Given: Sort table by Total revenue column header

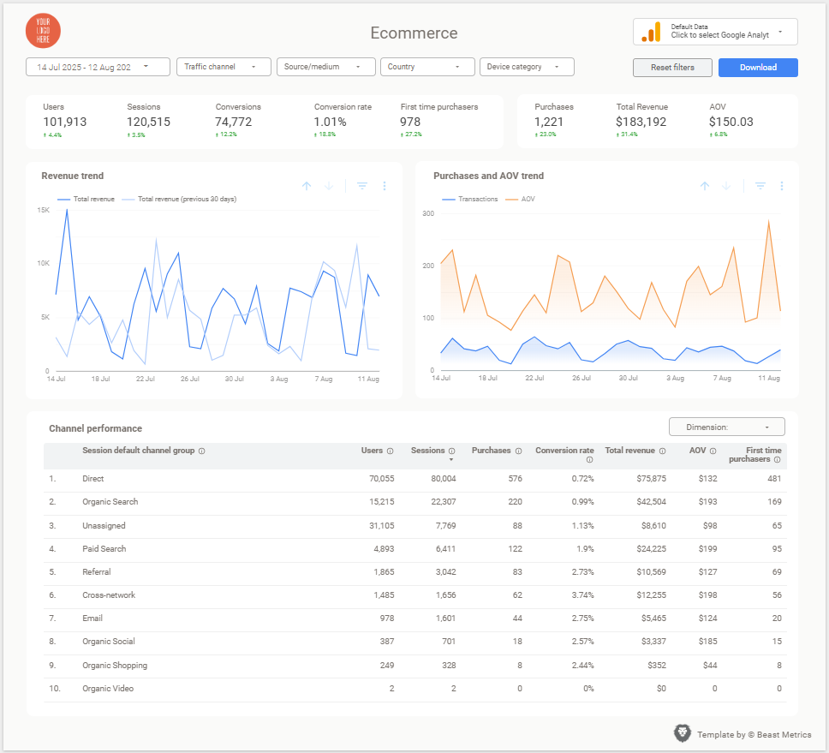Looking at the screenshot, I should tap(629, 451).
